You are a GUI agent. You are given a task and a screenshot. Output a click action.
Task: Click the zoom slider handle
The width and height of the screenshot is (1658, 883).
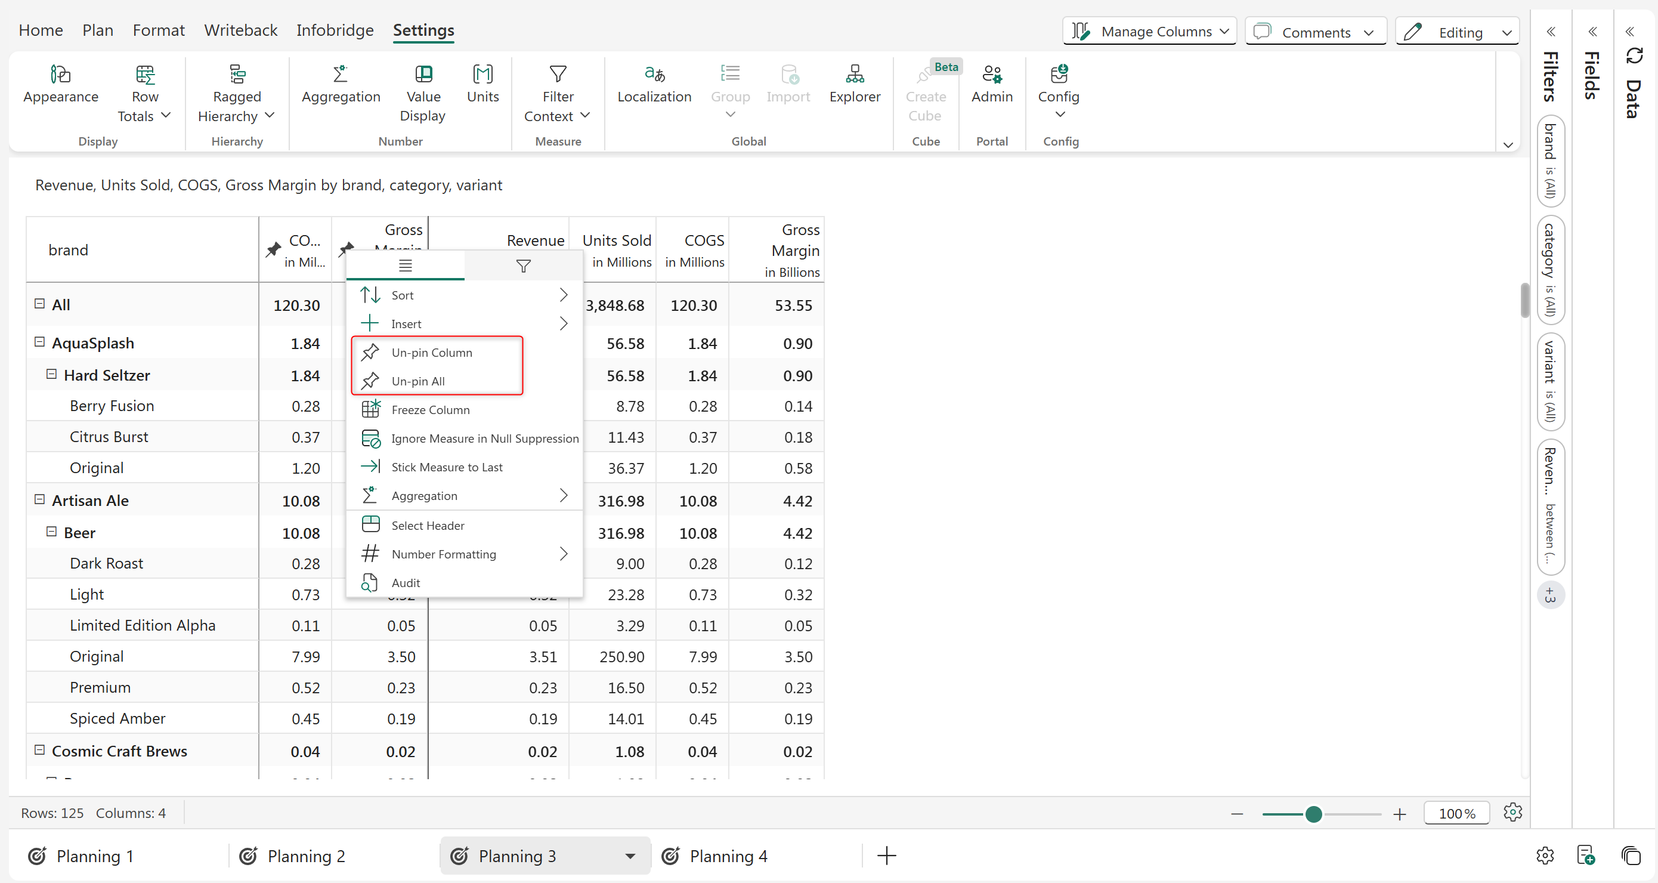pos(1313,814)
